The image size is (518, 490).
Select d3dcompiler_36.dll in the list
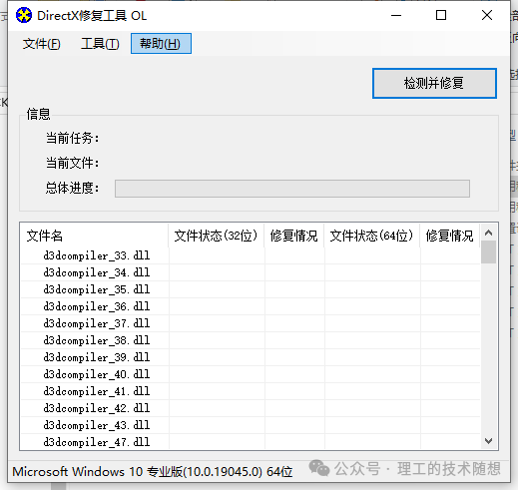click(97, 306)
